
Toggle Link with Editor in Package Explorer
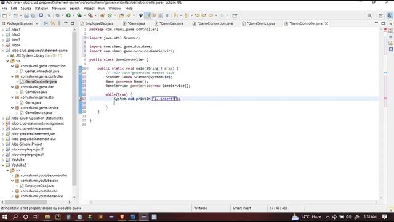[52, 23]
